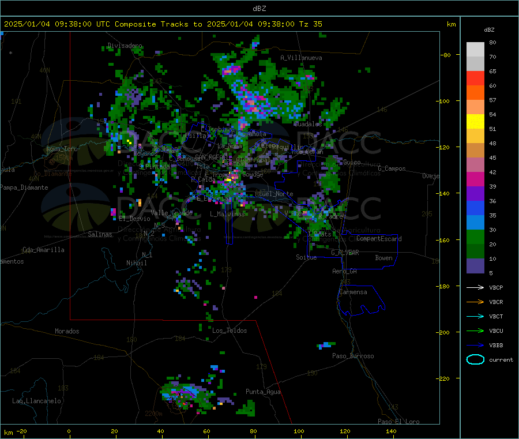Click the A_Villanueva map label
The width and height of the screenshot is (519, 439).
301,58
